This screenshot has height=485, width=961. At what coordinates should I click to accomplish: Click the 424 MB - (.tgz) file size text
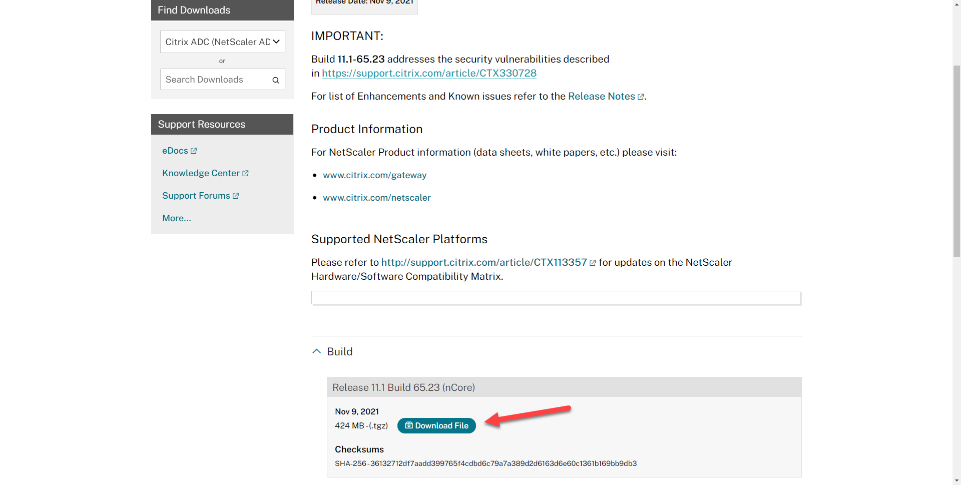tap(361, 425)
